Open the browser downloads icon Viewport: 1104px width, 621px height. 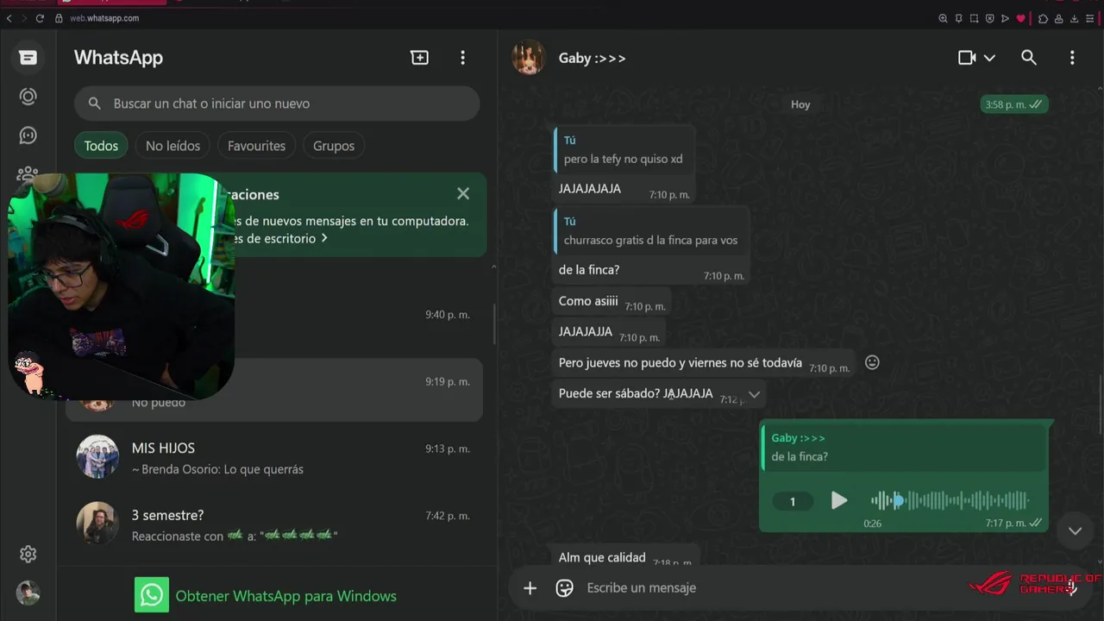[1075, 18]
